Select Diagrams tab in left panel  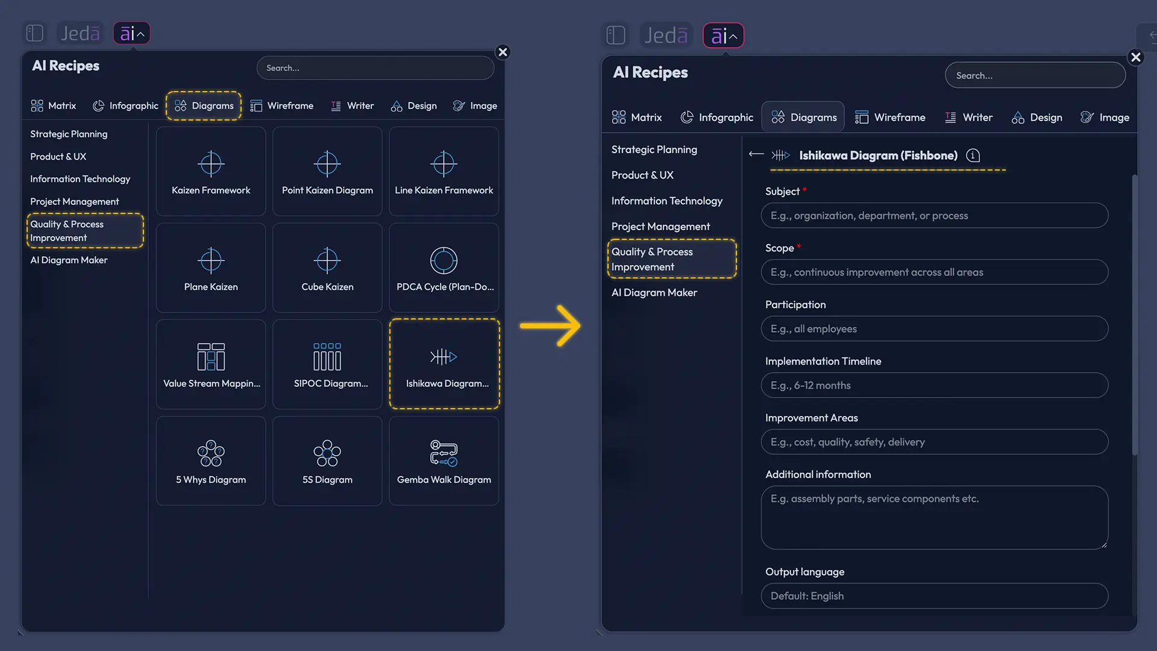(204, 105)
